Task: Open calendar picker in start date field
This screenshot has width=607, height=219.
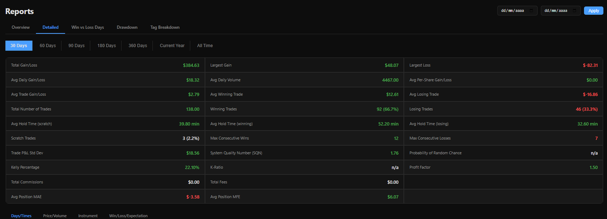Action: [532, 11]
